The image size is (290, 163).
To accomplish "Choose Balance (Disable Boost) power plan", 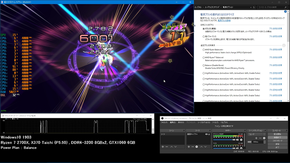I will click(x=203, y=65).
